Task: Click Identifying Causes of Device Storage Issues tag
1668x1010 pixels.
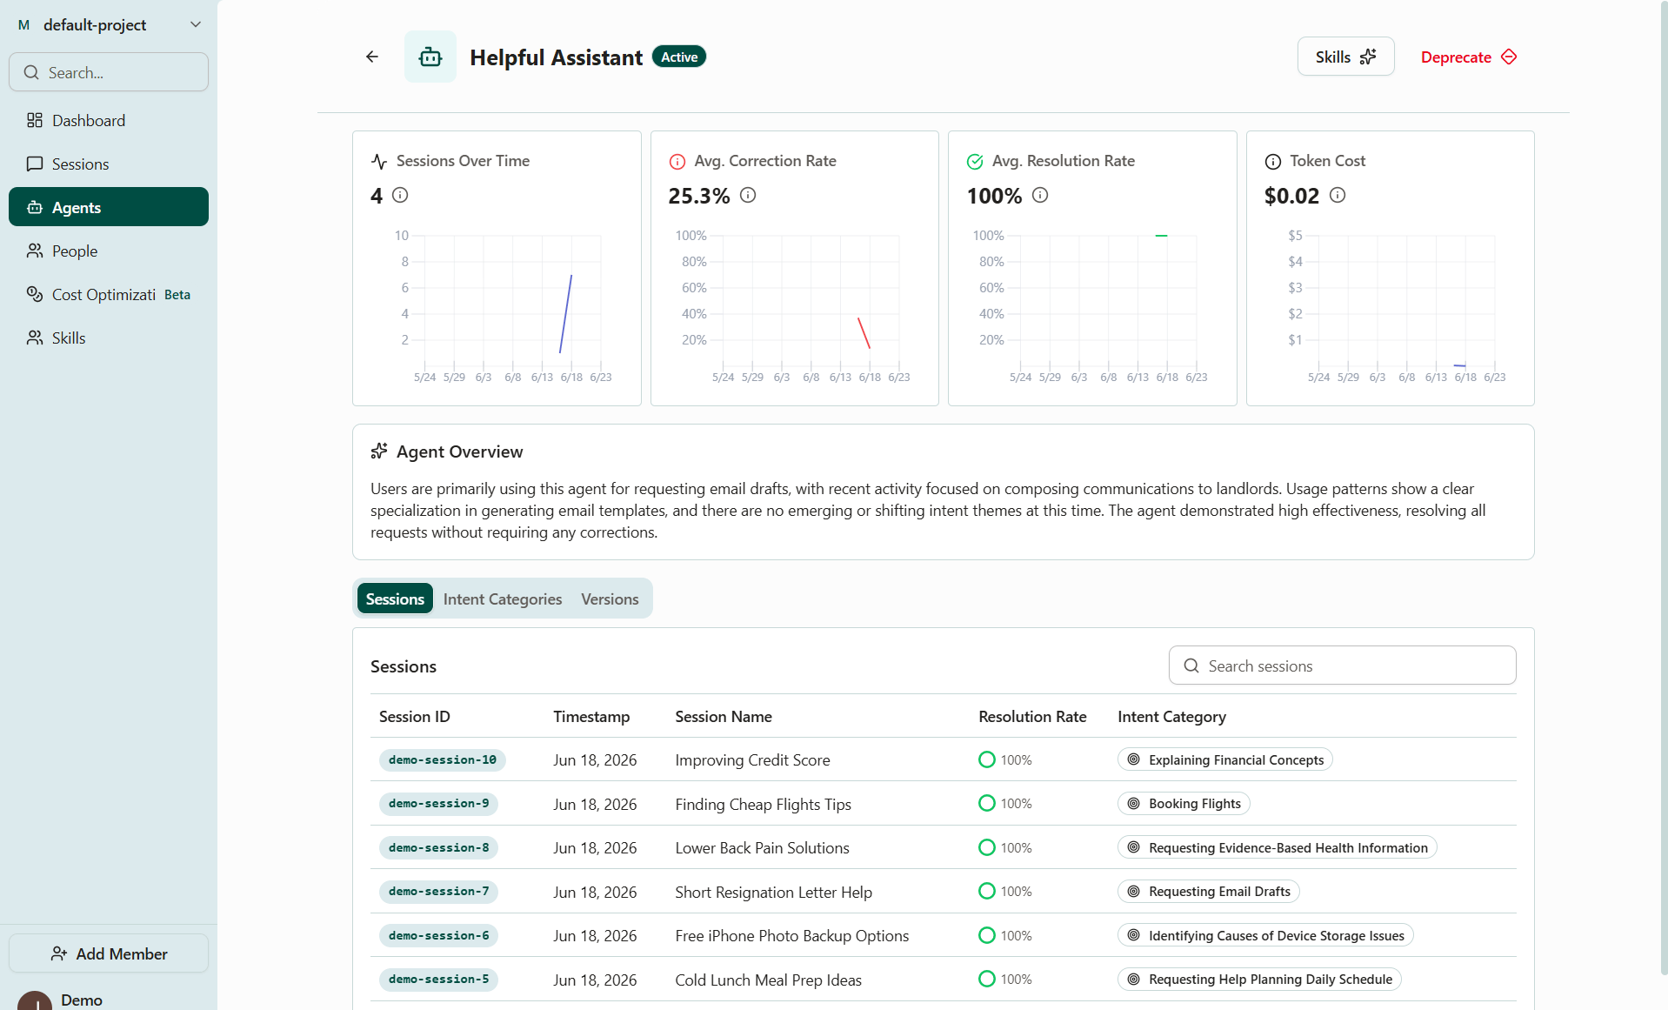Action: pos(1265,935)
